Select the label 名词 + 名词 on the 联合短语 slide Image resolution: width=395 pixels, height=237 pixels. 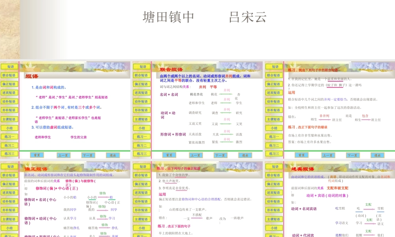pos(169,94)
